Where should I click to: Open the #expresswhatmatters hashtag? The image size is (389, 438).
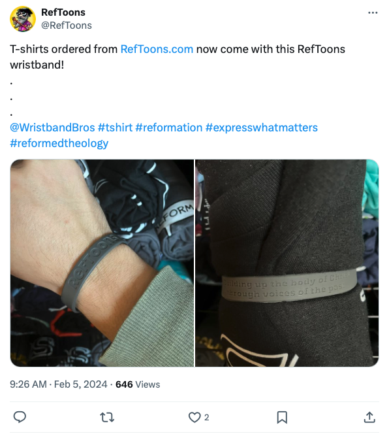[x=262, y=127]
